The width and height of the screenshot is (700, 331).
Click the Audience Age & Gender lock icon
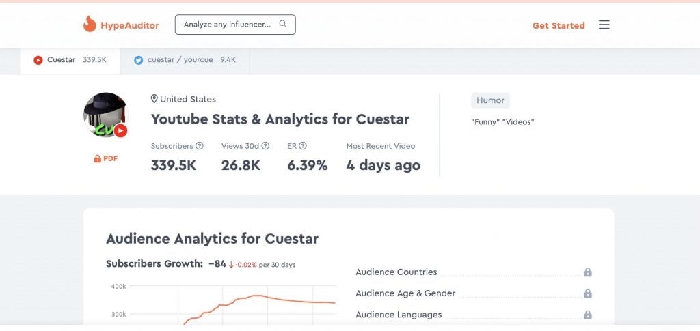coord(587,293)
